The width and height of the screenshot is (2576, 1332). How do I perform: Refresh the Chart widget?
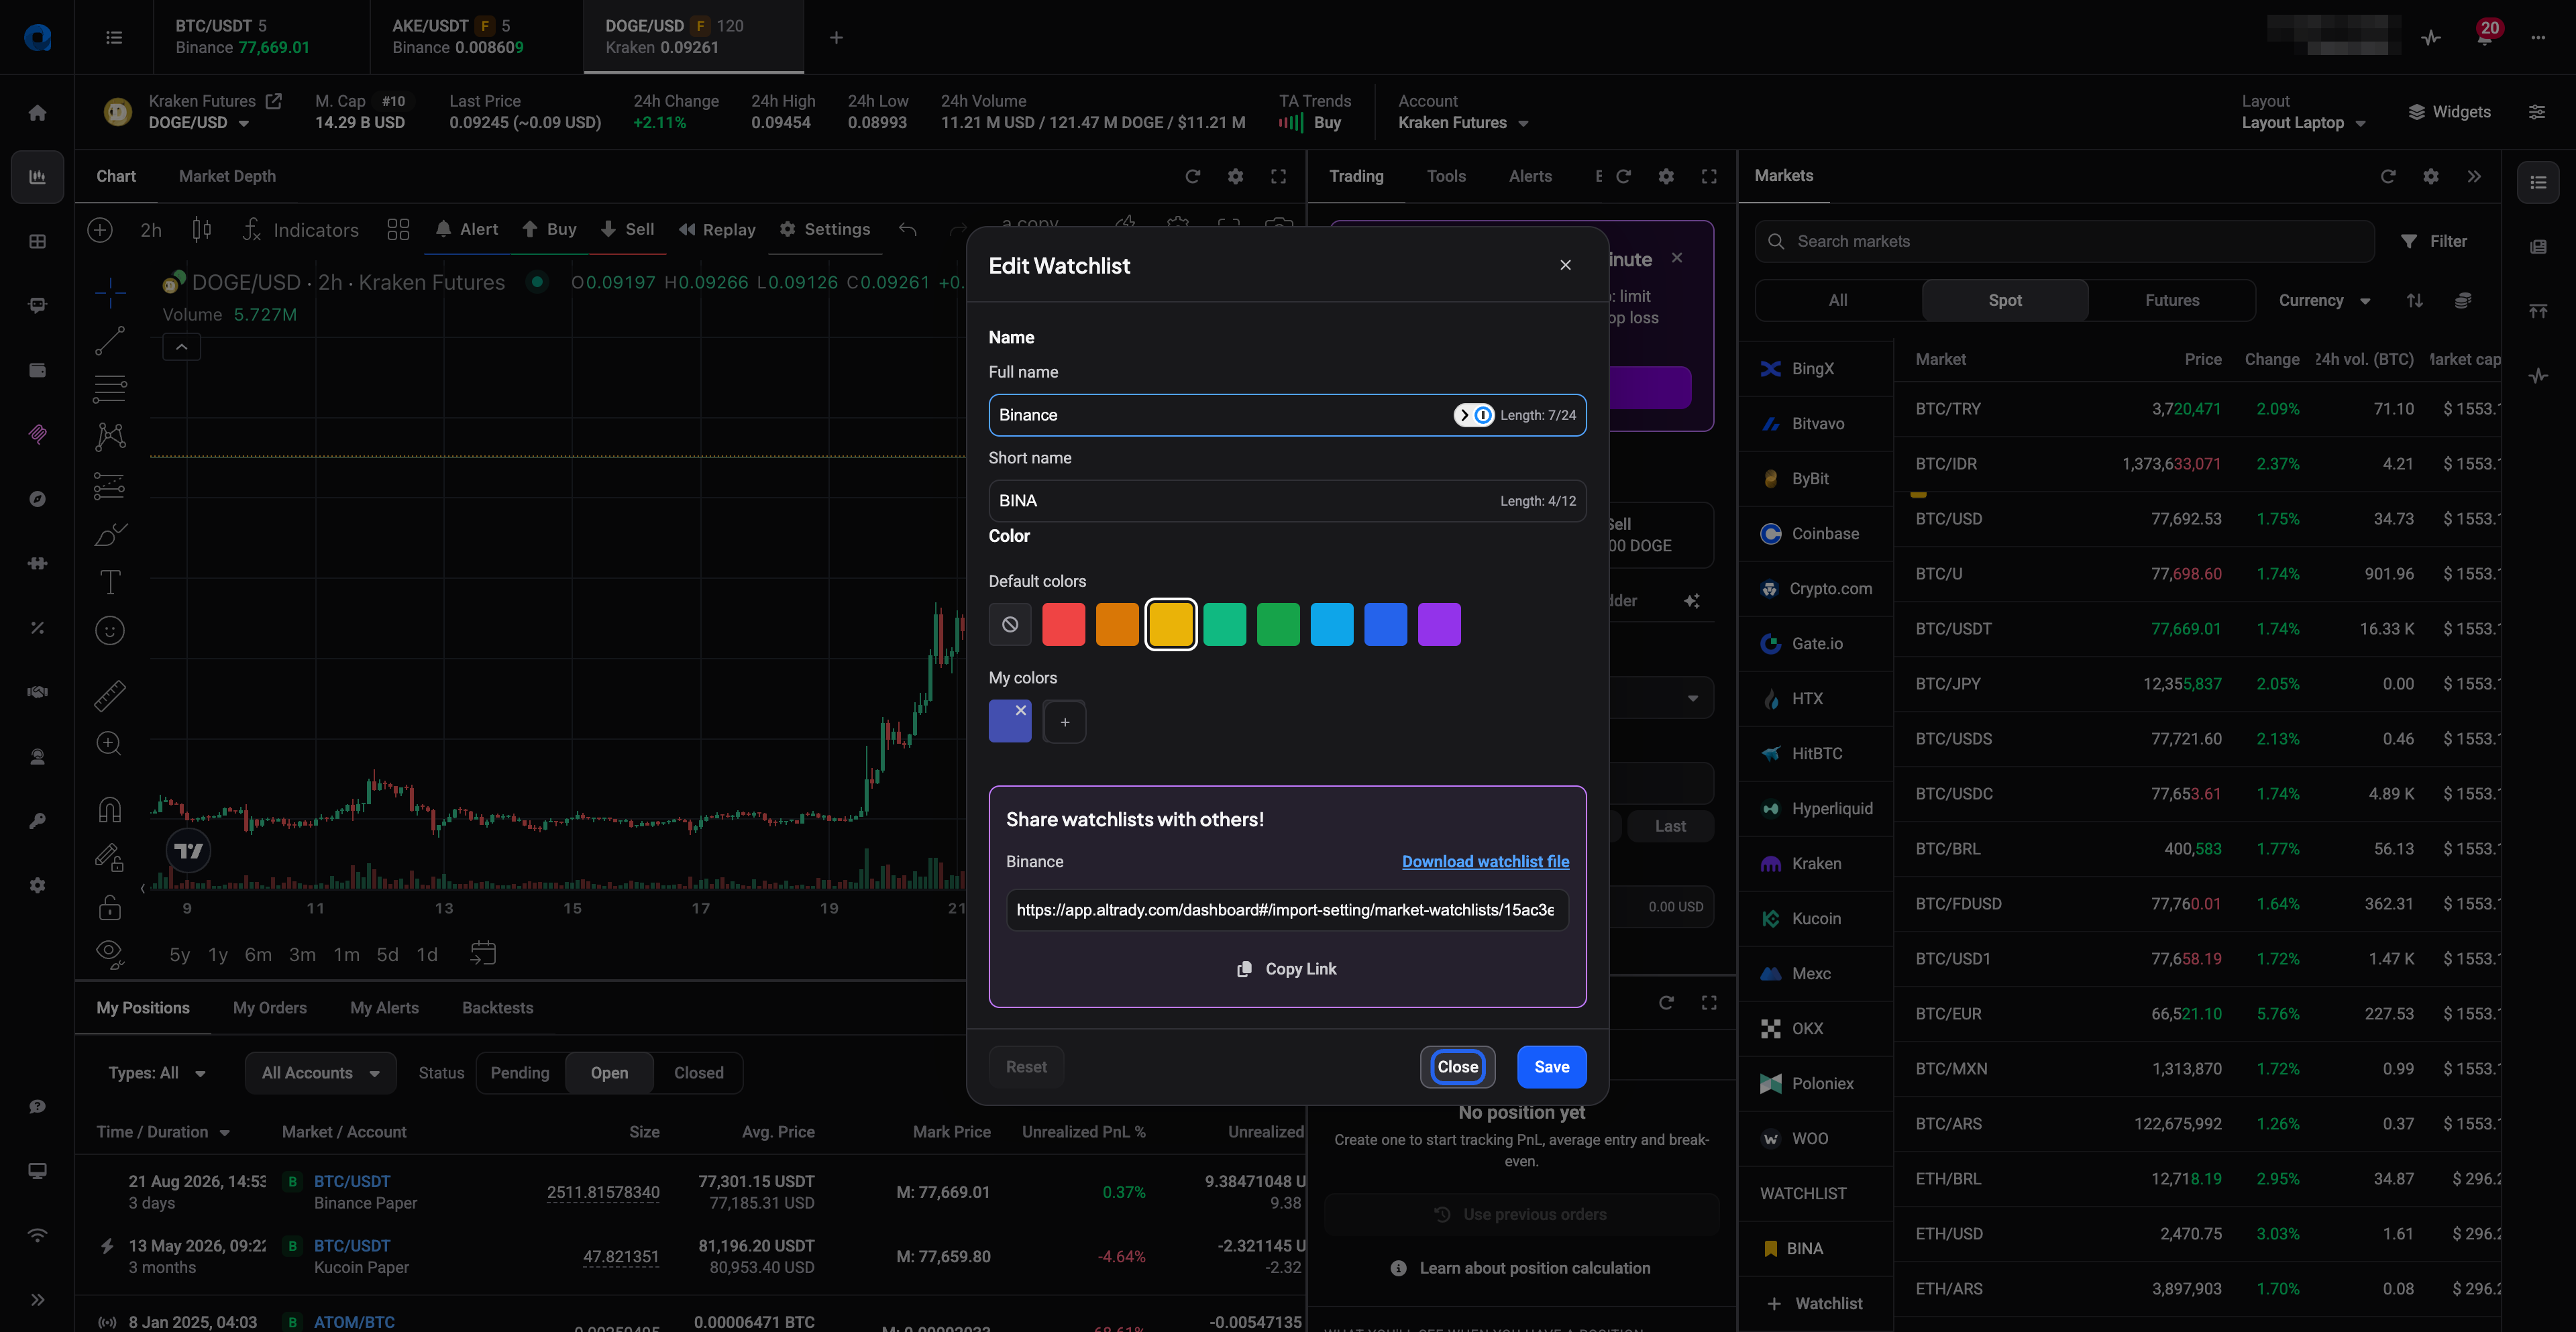(1192, 176)
